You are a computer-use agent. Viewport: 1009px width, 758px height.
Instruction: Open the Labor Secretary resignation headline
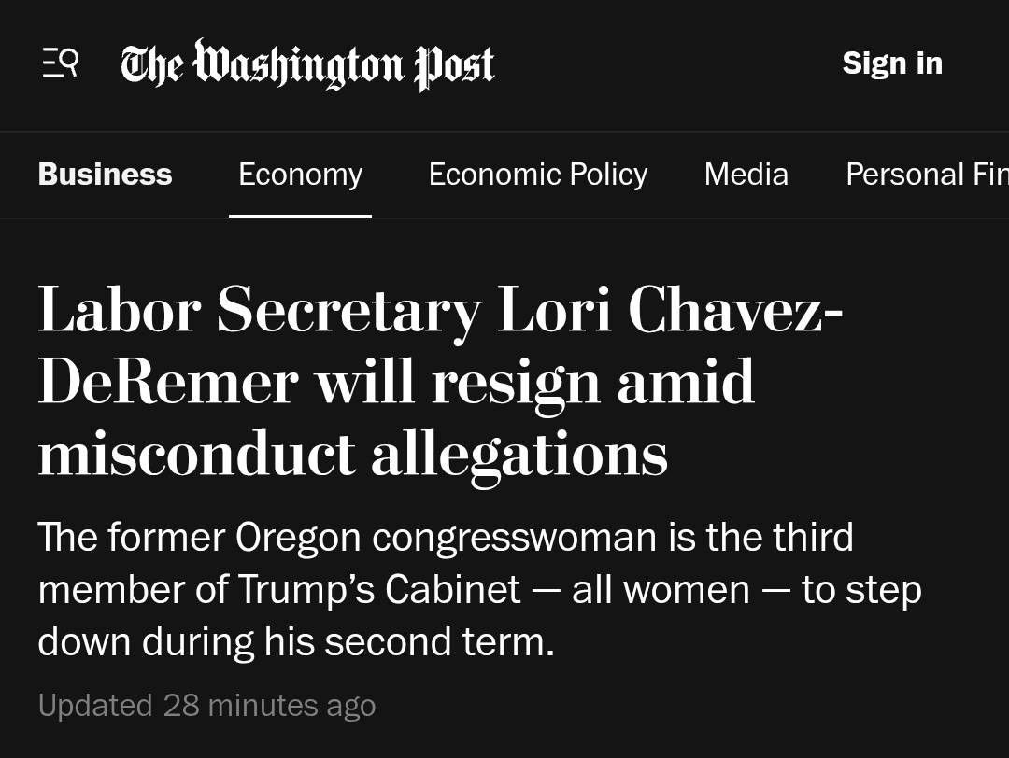click(440, 381)
